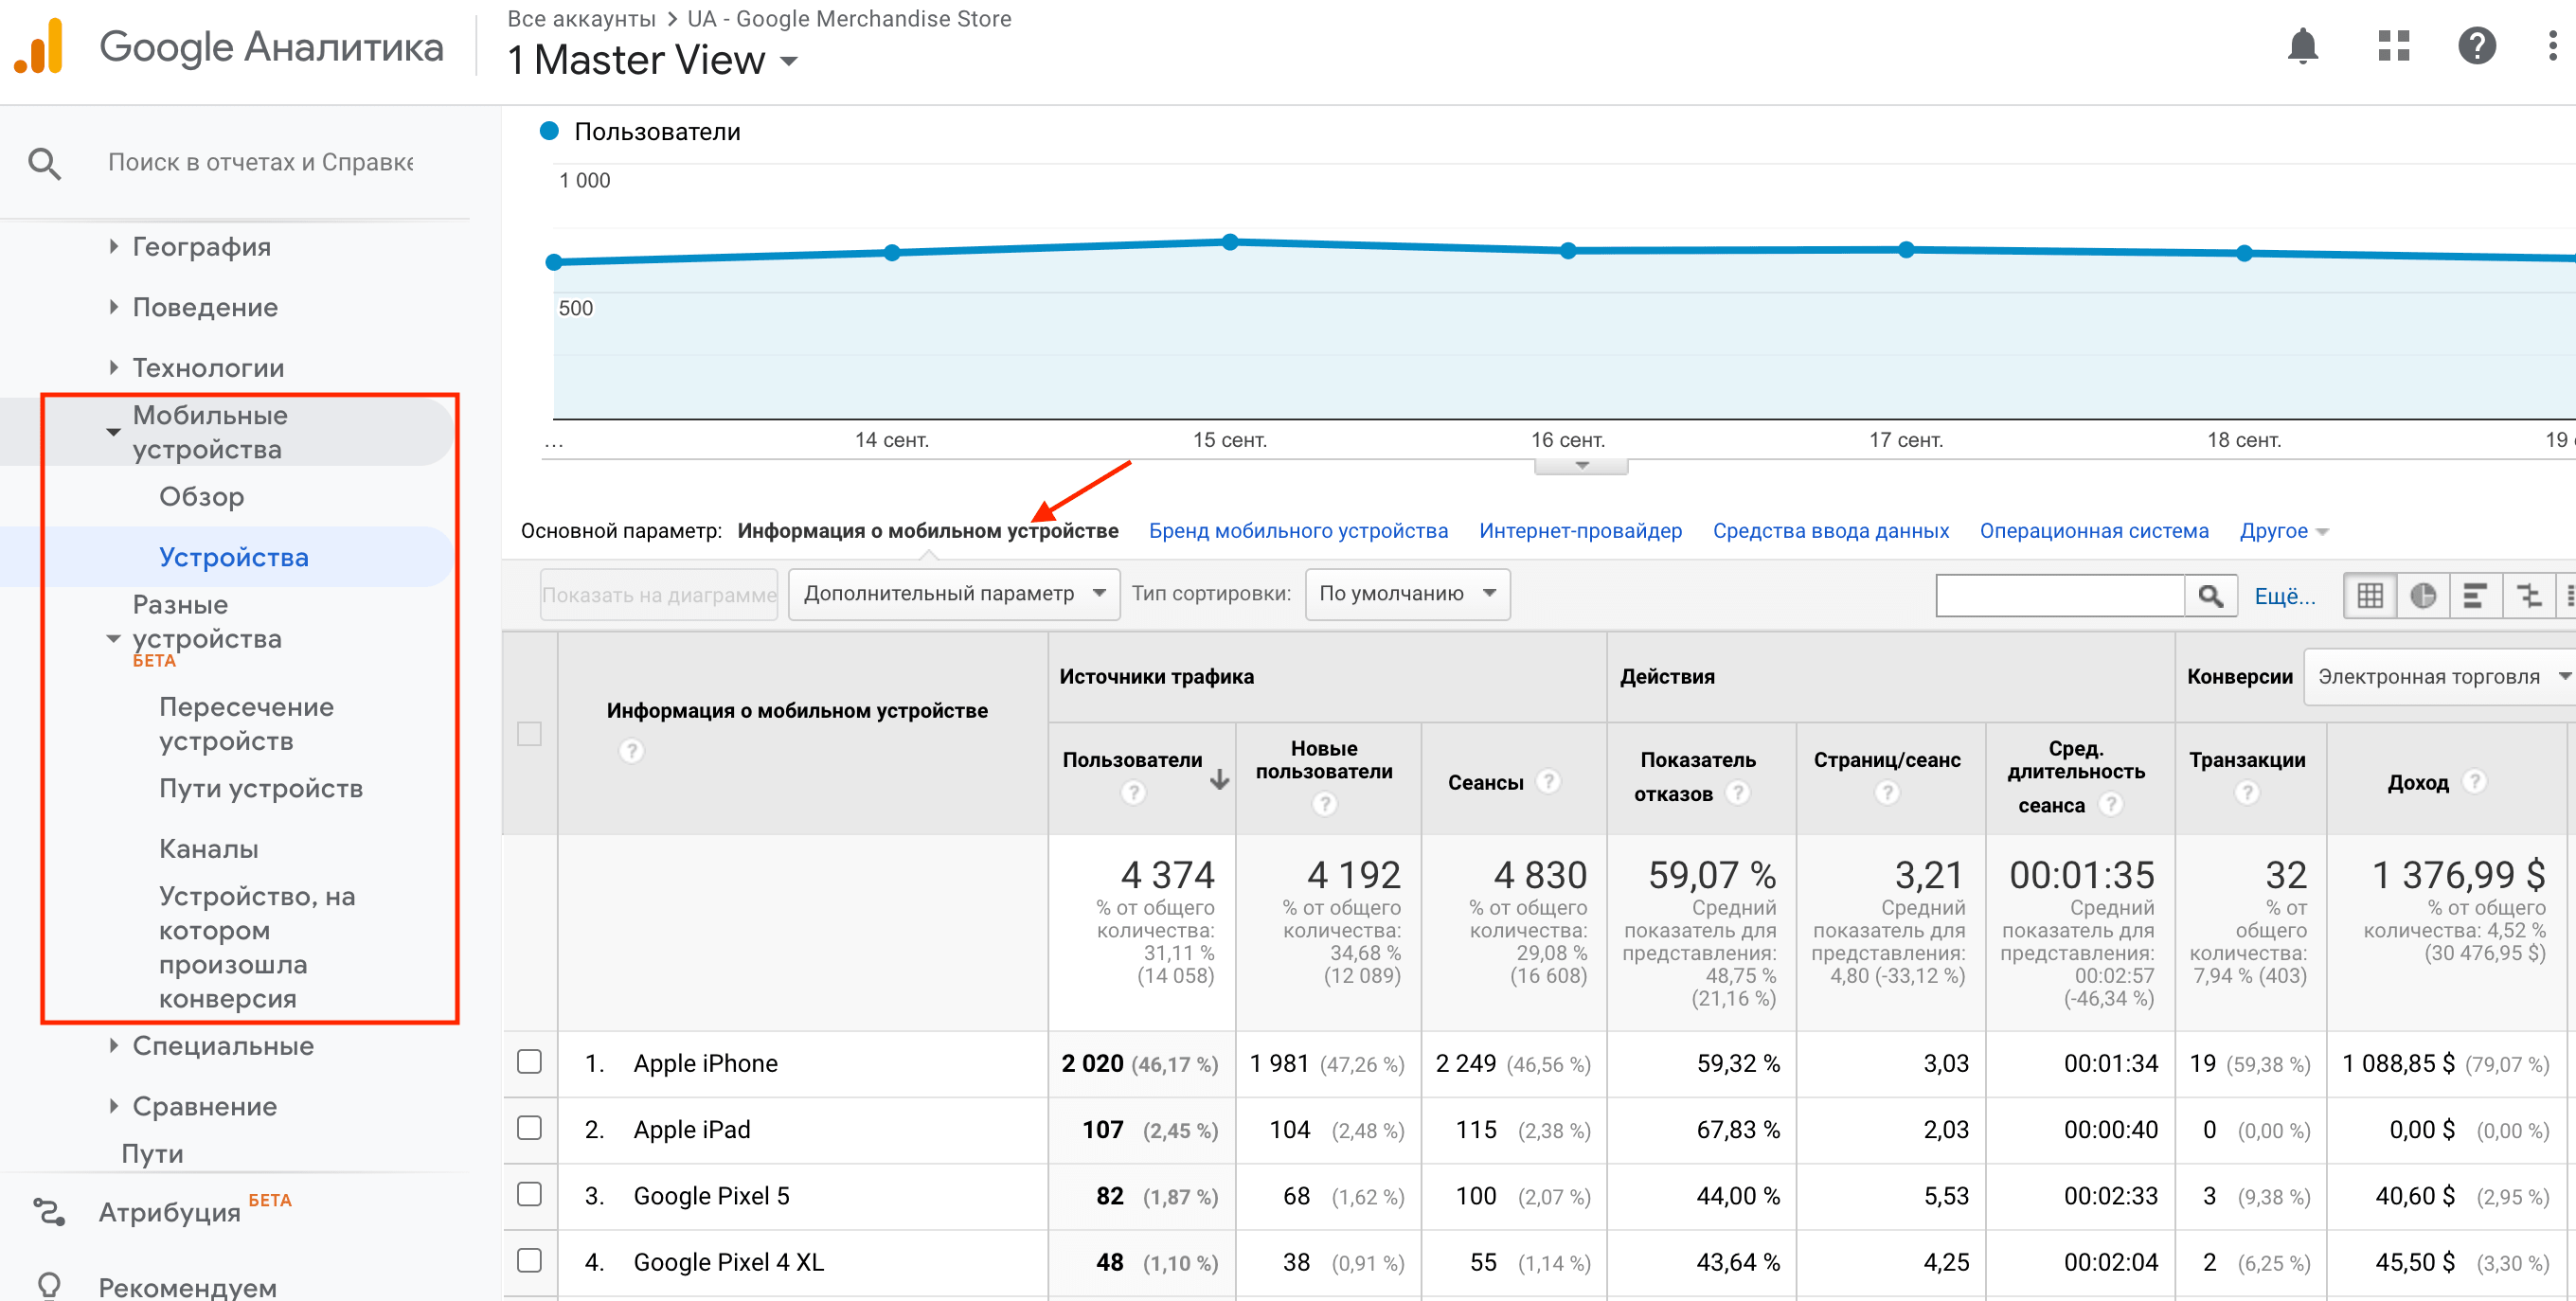
Task: Switch to comparison view icon
Action: (x=2528, y=596)
